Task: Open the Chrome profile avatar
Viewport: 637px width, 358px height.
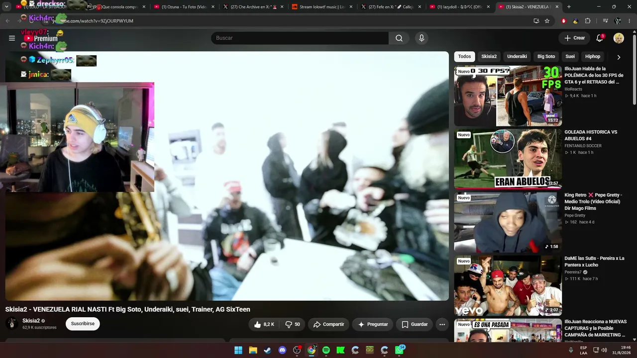Action: 618,21
